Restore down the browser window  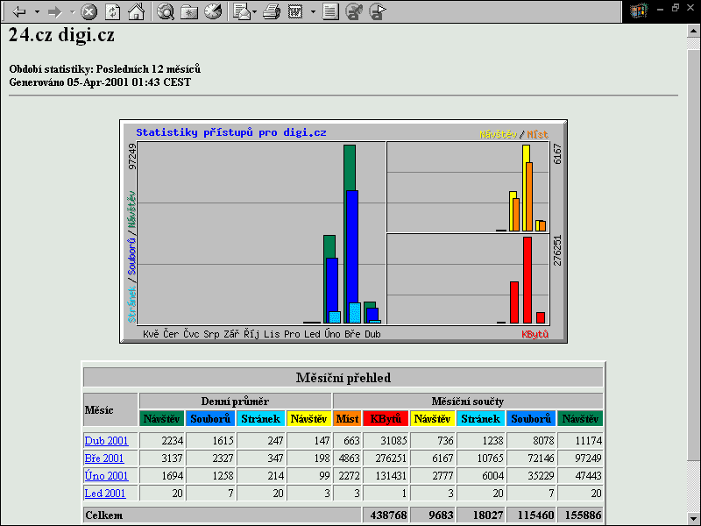676,8
